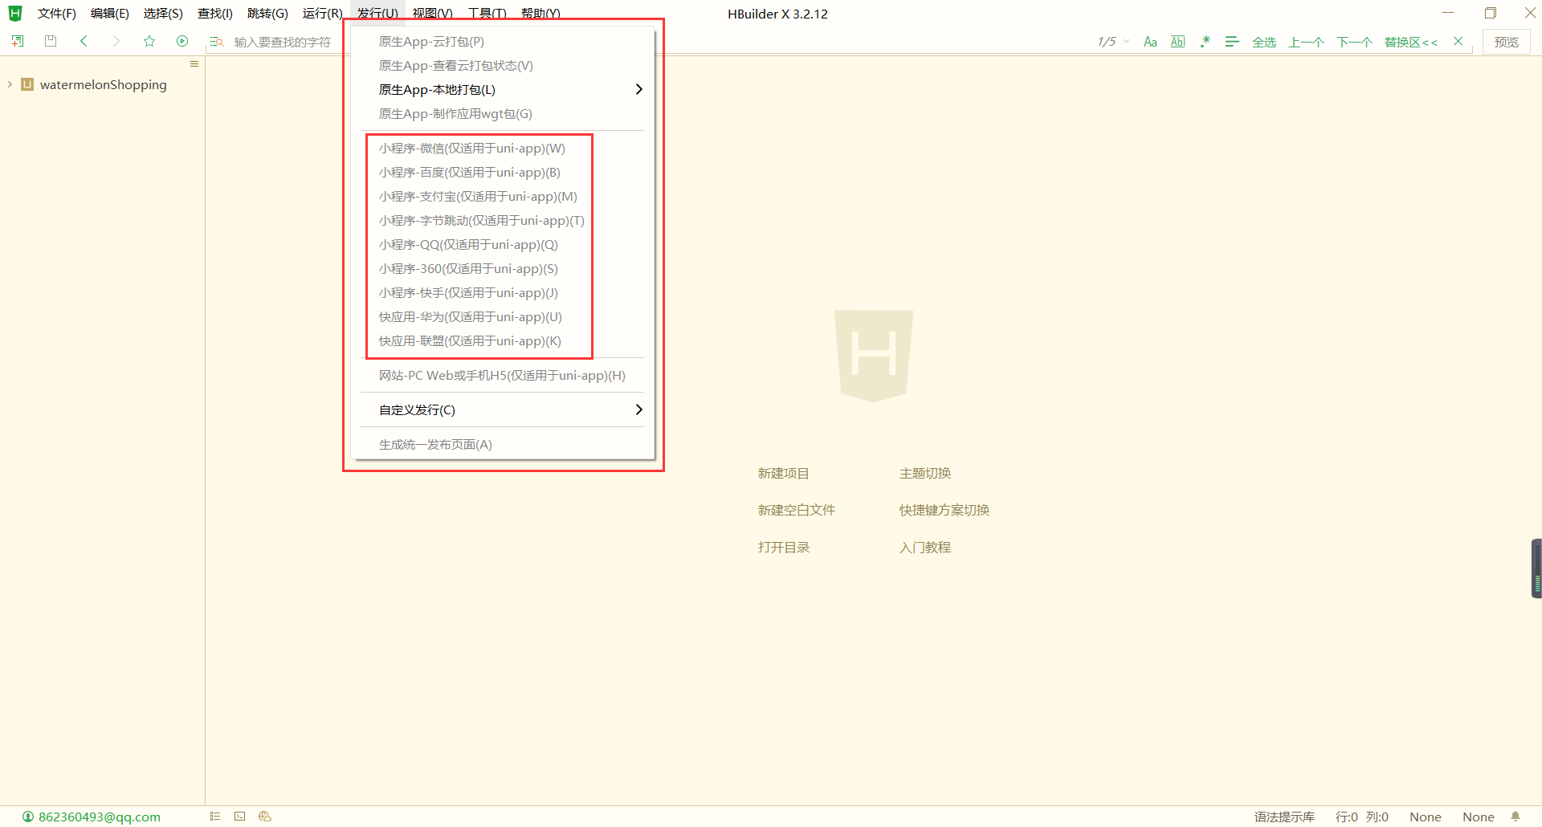The image size is (1542, 827).
Task: Click the new file toolbar icon
Action: 18,41
